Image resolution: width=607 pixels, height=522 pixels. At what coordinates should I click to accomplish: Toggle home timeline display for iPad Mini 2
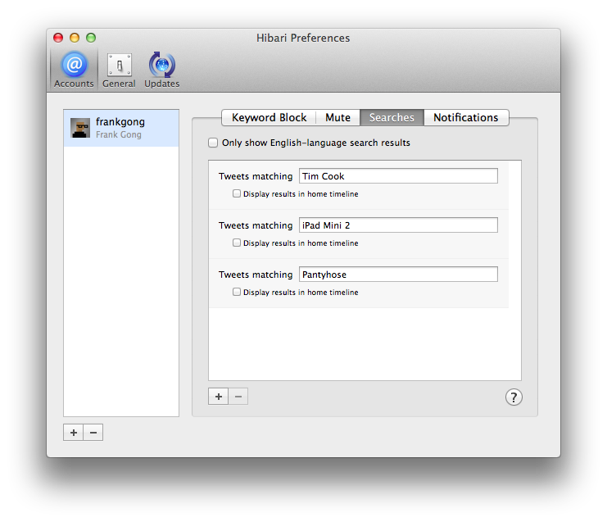point(237,243)
